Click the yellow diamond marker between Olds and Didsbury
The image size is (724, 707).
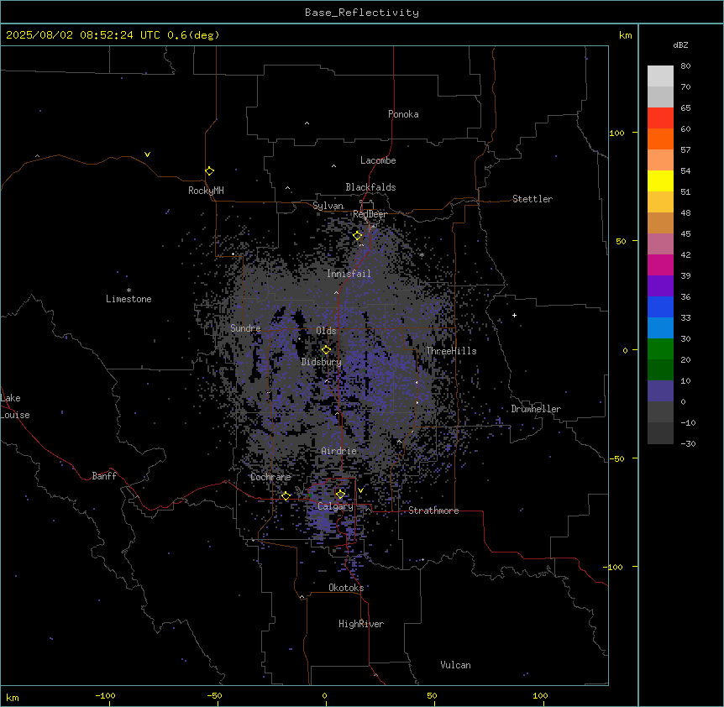pyautogui.click(x=327, y=350)
